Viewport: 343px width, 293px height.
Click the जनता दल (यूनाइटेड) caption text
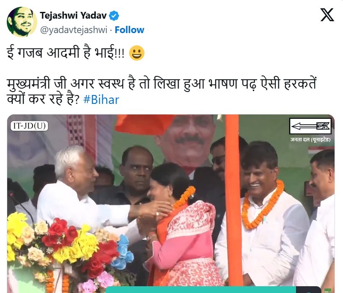coord(310,140)
